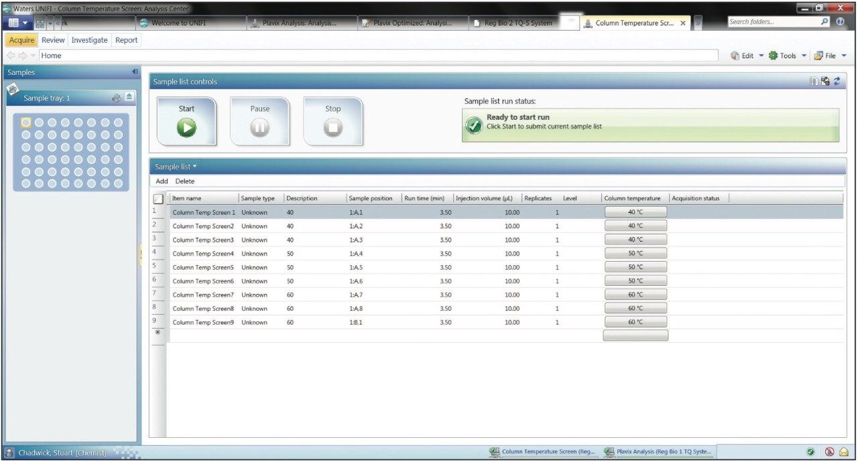Click the Delete button in Sample list

pyautogui.click(x=184, y=181)
